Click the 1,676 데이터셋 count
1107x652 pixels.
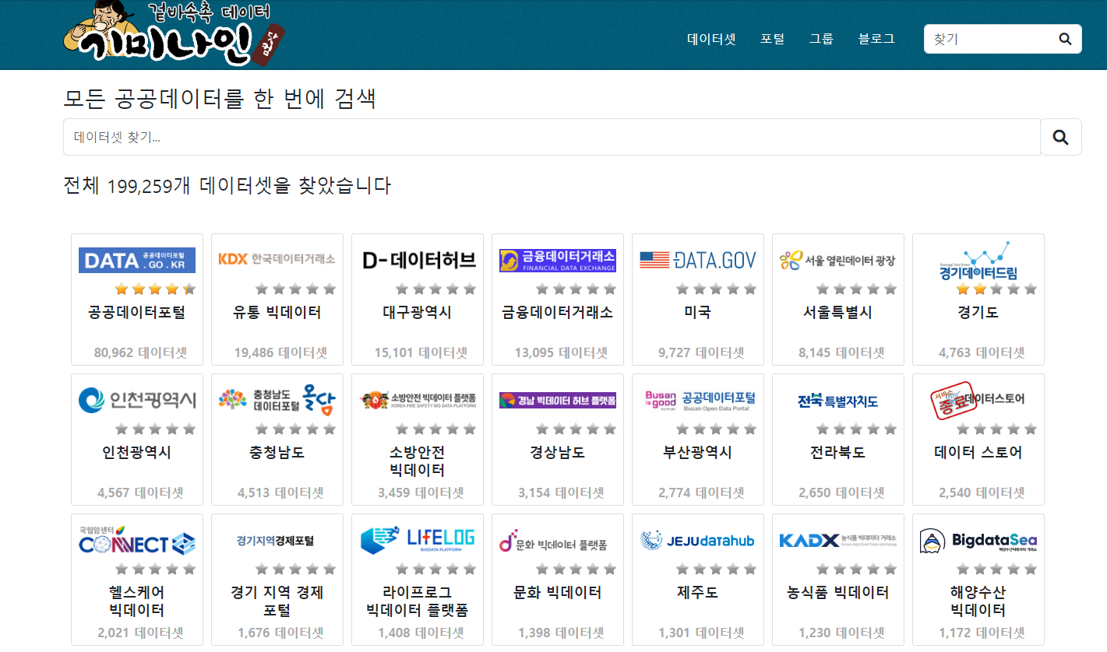coord(281,633)
